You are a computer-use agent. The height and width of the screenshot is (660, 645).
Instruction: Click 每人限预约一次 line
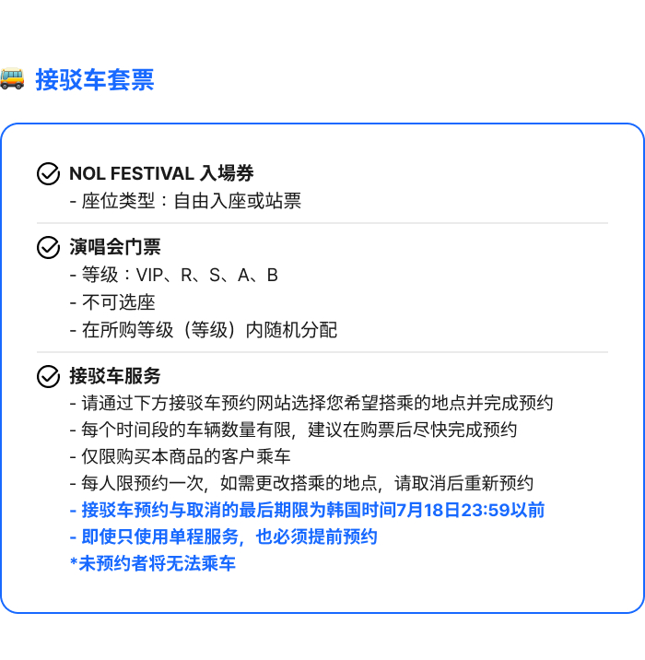tap(301, 483)
